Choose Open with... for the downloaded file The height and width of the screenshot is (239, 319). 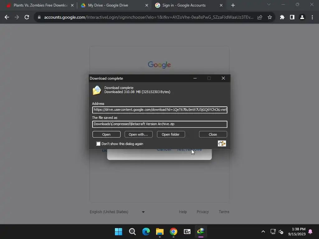[138, 134]
